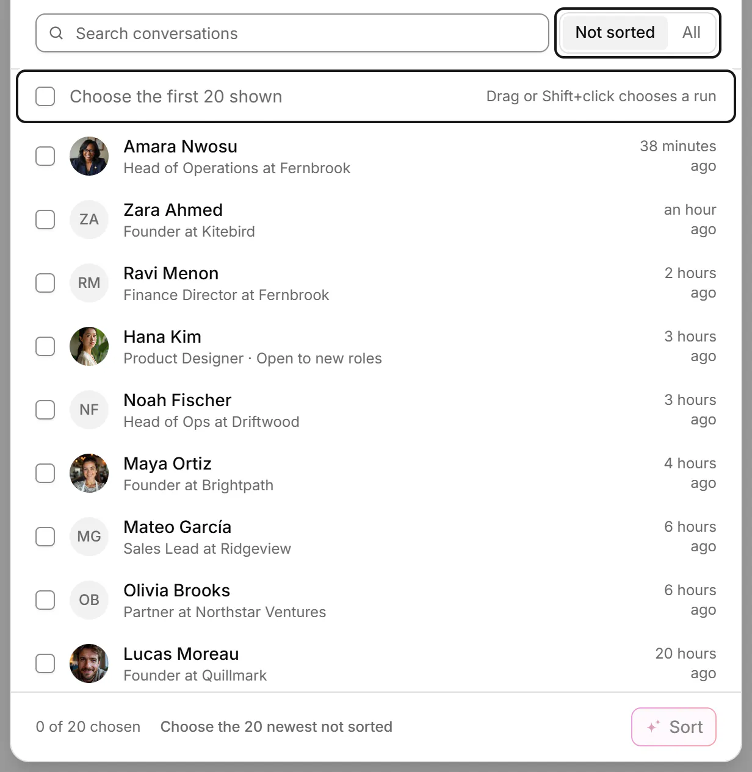Click 'Partner at Northstar Ventures' subtitle

[225, 612]
